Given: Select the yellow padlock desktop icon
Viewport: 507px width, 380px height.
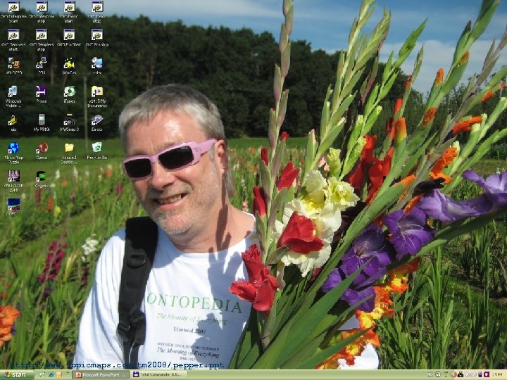Looking at the screenshot, I should tap(13, 122).
